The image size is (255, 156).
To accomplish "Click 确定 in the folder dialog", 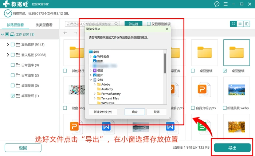I will point(135,112).
